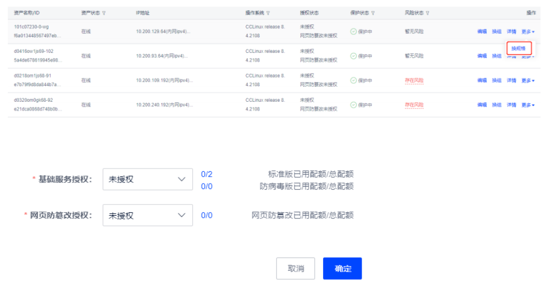Expand 更多 for asset 101c07230-0-wg
Image resolution: width=550 pixels, height=288 pixels.
528,32
